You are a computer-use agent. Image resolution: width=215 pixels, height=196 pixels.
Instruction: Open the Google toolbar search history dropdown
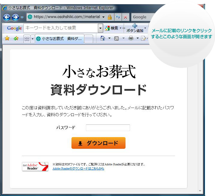pyautogui.click(x=101, y=28)
